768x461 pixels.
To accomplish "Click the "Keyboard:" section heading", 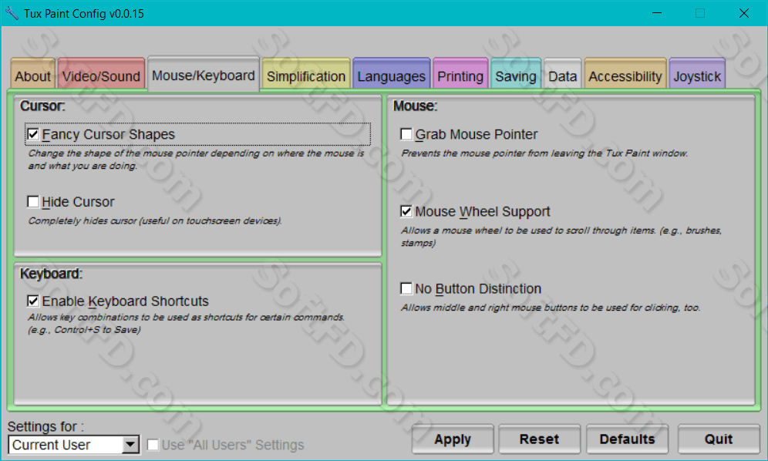I will tap(51, 274).
